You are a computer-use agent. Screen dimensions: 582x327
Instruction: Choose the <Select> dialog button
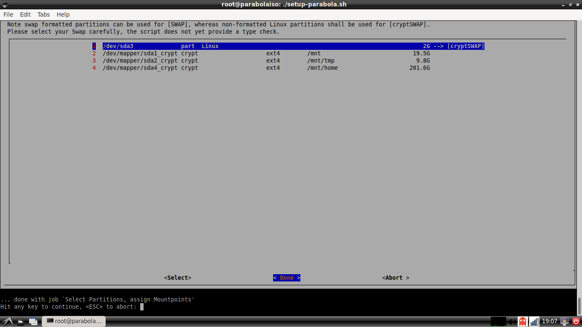tap(178, 278)
